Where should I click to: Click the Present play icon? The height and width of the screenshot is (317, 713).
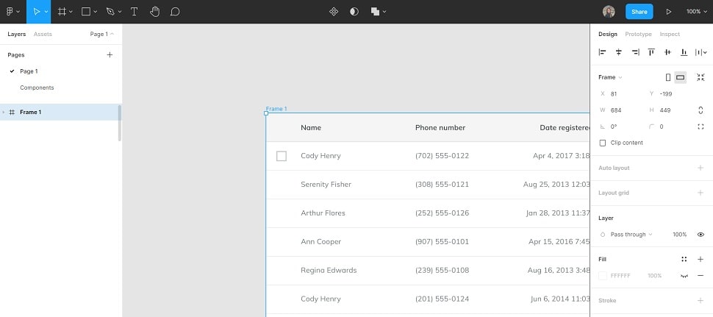pyautogui.click(x=668, y=12)
